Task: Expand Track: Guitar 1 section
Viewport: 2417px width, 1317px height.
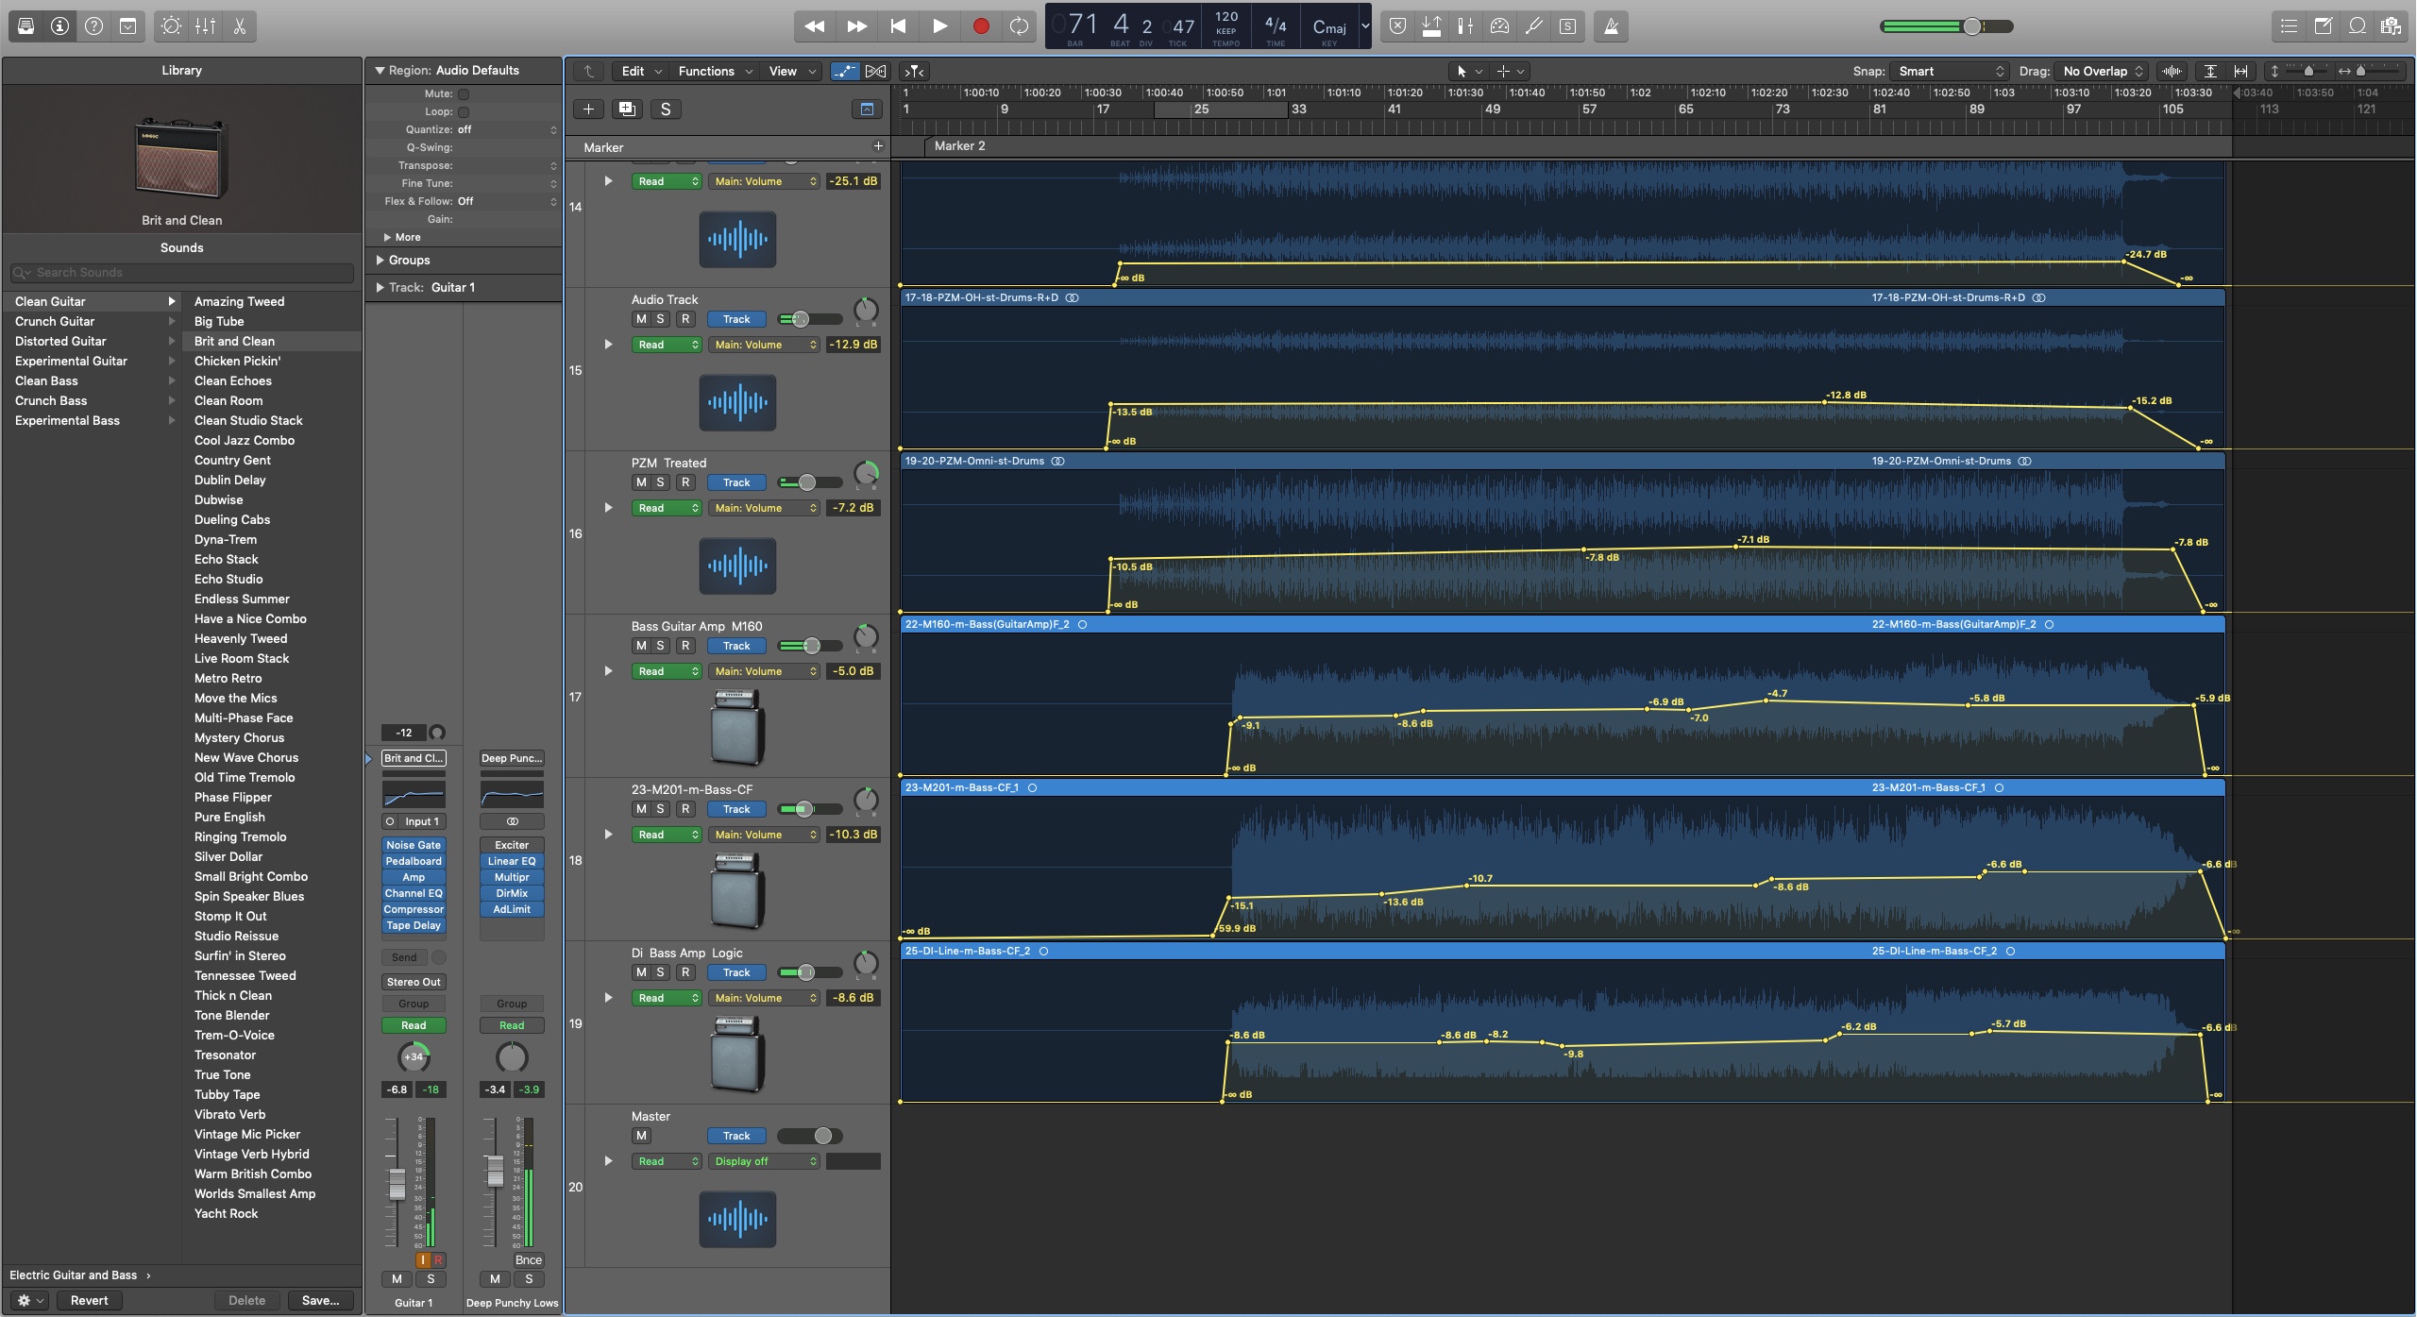Action: [x=426, y=287]
